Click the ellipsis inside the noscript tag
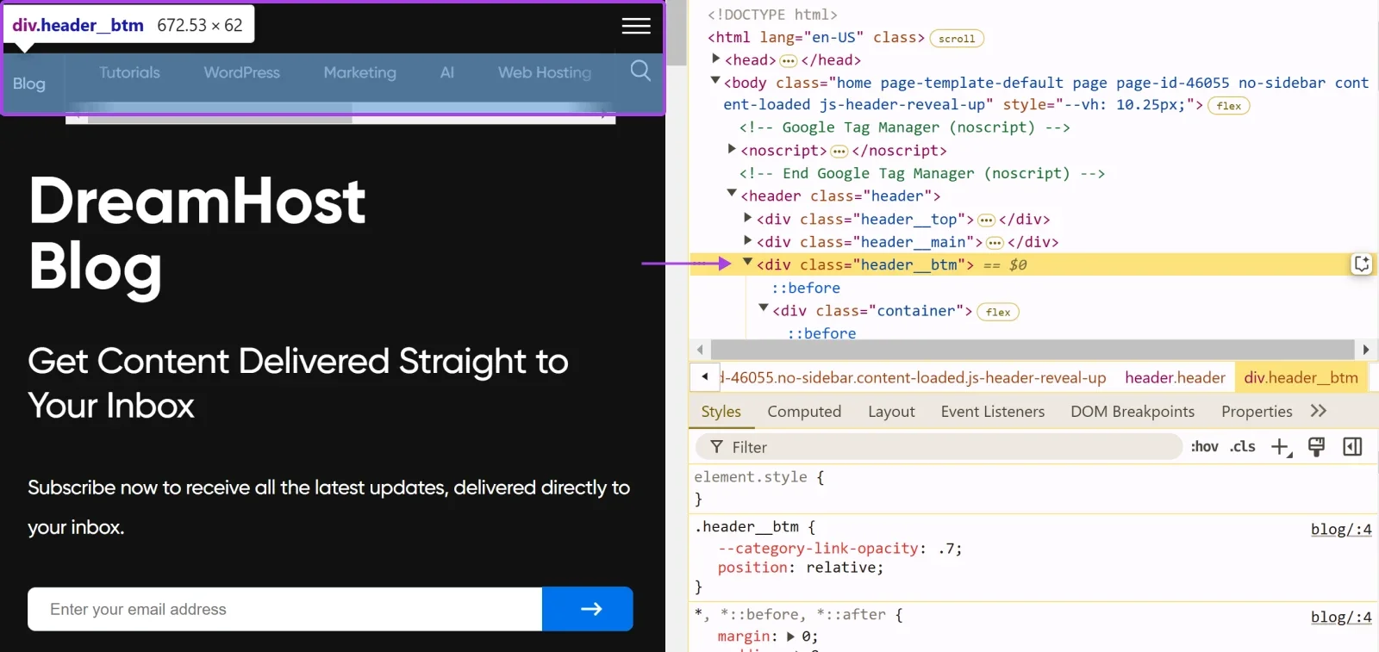 click(839, 152)
